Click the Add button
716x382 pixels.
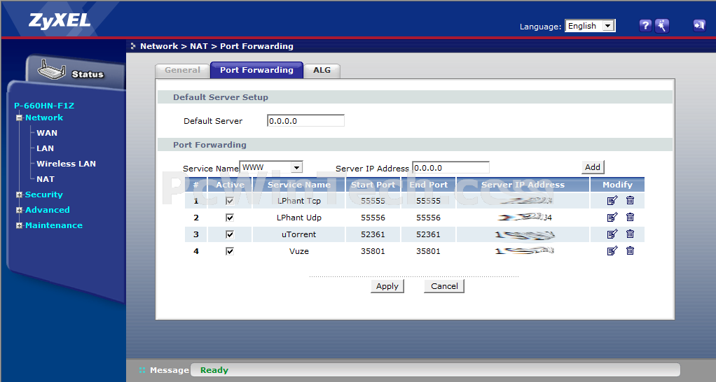[593, 167]
